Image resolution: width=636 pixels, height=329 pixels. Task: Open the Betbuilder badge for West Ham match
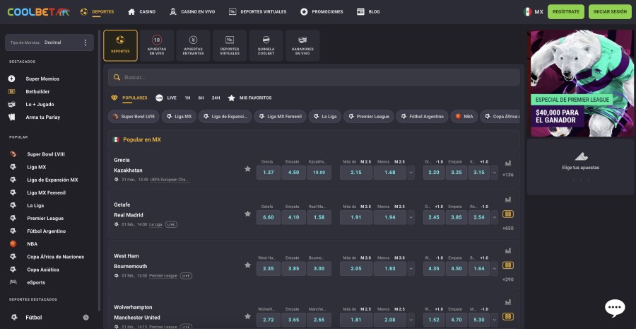pyautogui.click(x=508, y=265)
